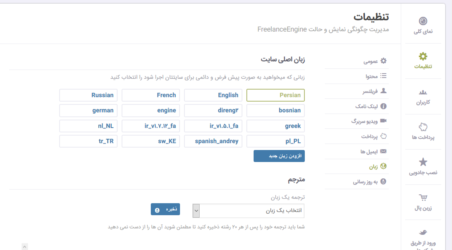Click the envelope icon beside ایمیل ها

click(383, 151)
